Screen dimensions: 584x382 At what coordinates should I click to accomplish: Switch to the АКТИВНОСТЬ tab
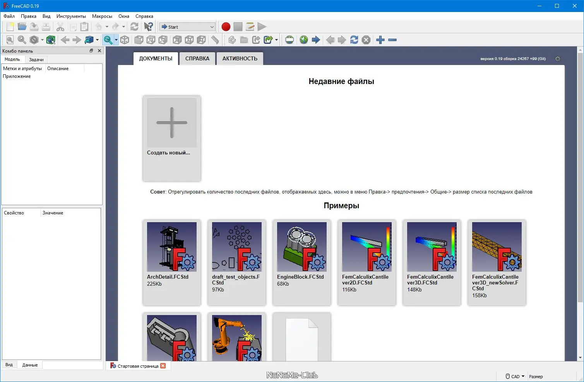(240, 58)
